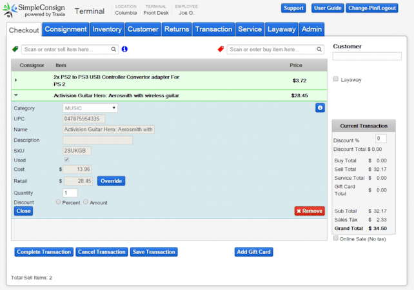
Task: Click the Item column header
Action: click(x=61, y=65)
